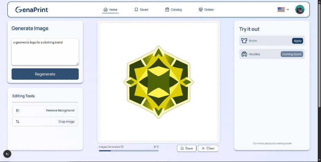Click the '100+ more products coming soon!' text

click(272, 144)
